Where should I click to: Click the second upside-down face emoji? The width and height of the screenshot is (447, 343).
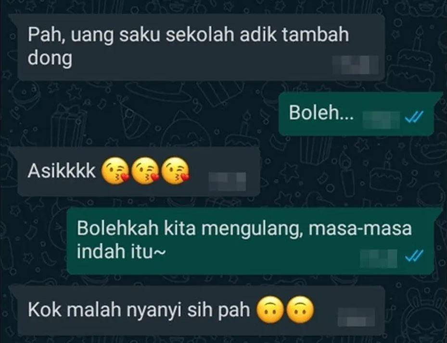[300, 310]
